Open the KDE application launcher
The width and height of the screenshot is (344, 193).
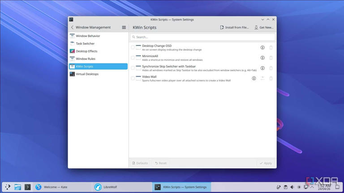(8, 187)
